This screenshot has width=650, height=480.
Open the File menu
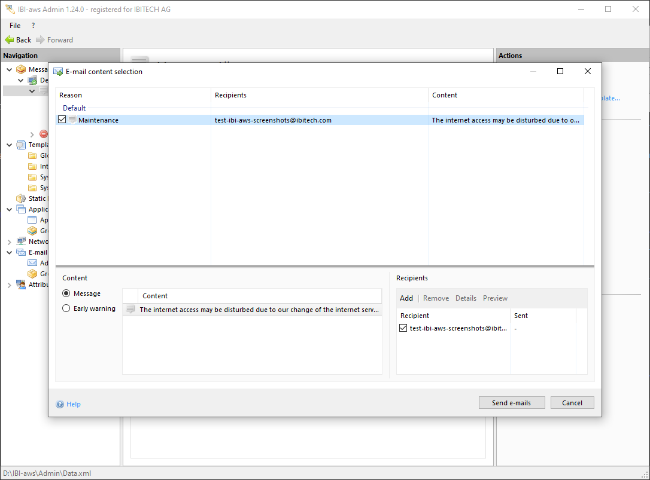click(15, 26)
